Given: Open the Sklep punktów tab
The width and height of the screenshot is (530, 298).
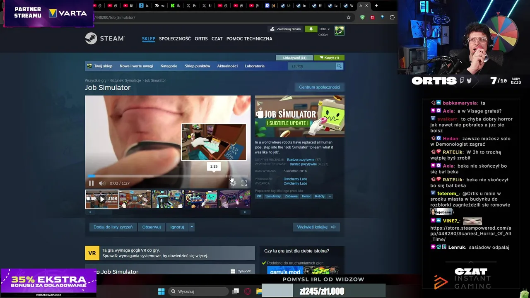Looking at the screenshot, I should [x=198, y=66].
